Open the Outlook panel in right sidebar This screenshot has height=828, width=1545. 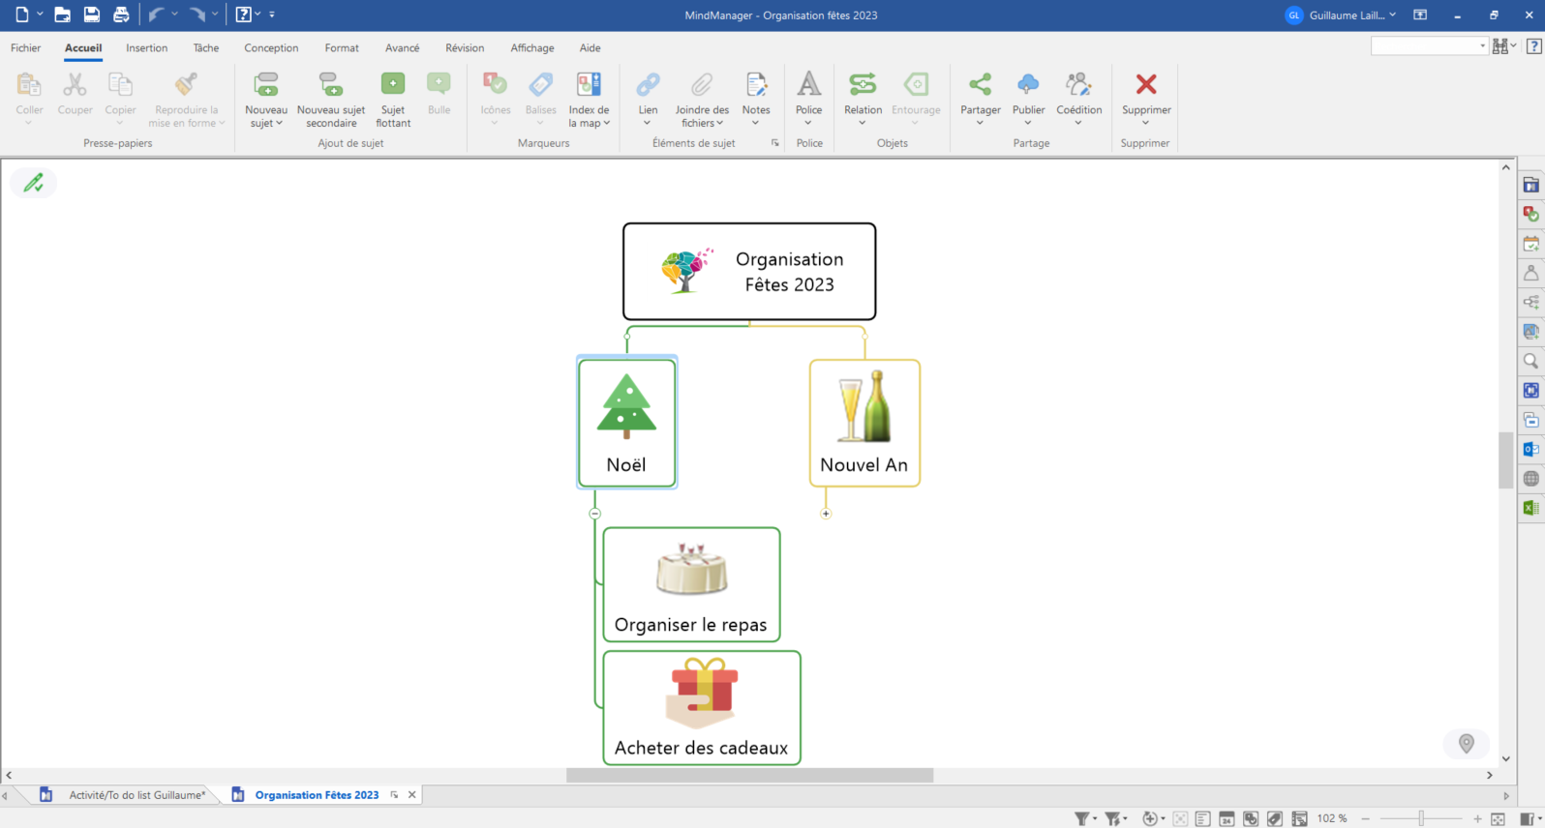[x=1530, y=449]
